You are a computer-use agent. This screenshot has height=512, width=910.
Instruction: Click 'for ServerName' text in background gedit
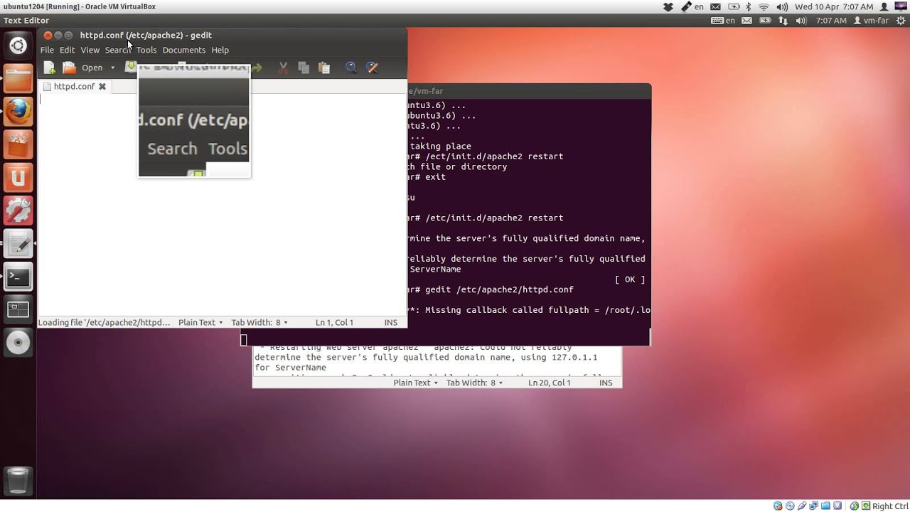pos(290,368)
